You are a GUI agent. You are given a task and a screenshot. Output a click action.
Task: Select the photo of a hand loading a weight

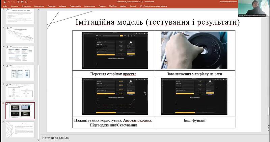[194, 50]
